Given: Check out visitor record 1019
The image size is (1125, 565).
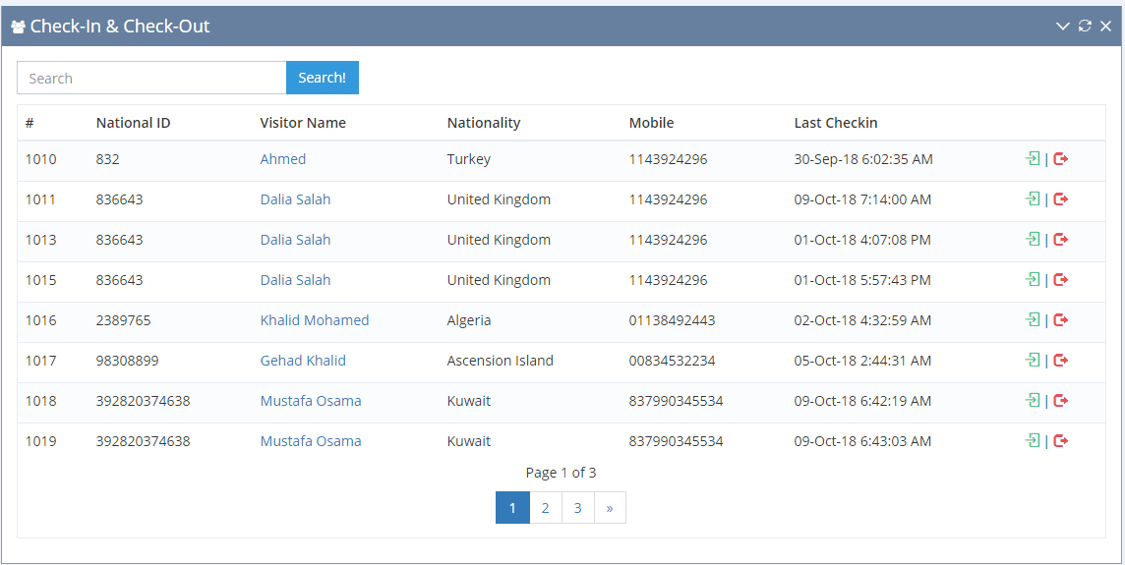Looking at the screenshot, I should click(x=1060, y=441).
